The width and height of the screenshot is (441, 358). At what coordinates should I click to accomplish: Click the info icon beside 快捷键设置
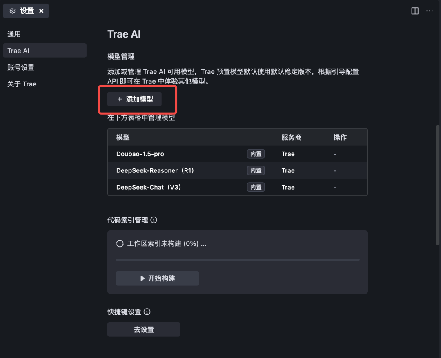coord(147,312)
